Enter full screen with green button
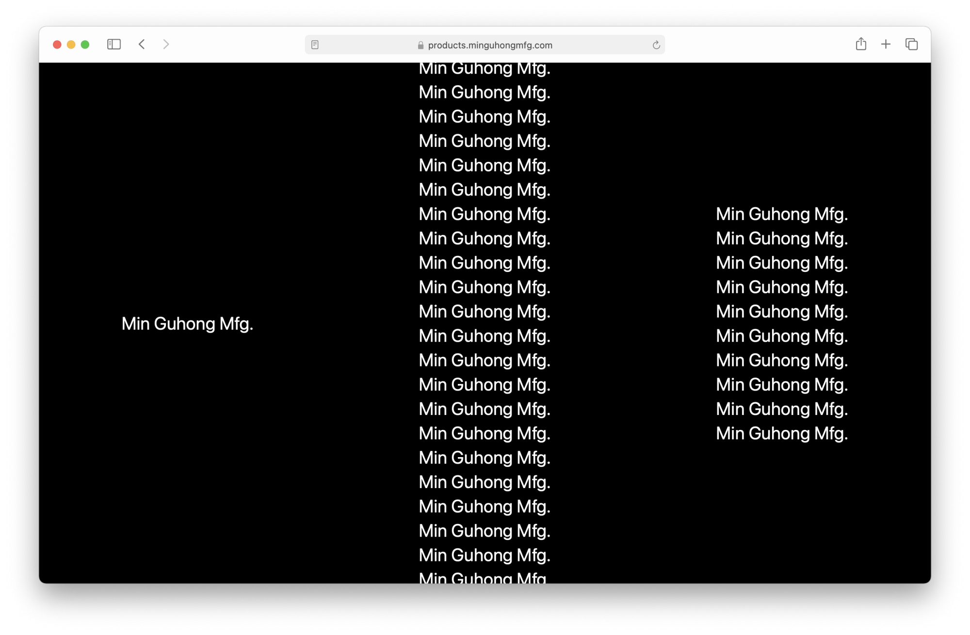This screenshot has width=970, height=635. [x=85, y=45]
